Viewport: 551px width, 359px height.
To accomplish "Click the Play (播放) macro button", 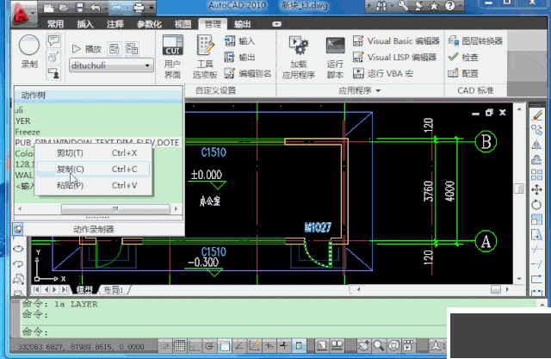I will point(86,49).
